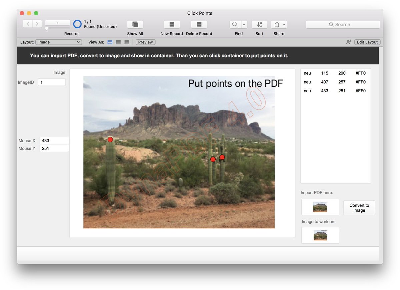
Task: Click the Mouse Y field
Action: point(54,148)
